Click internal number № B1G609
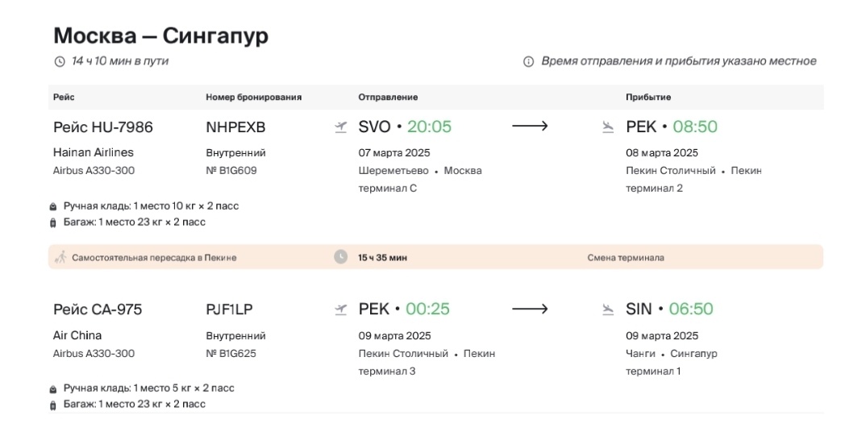Viewport: 841px width, 436px height. point(231,171)
